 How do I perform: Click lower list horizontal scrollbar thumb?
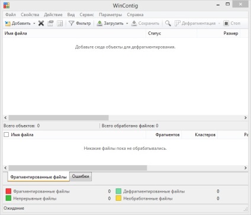pos(78,168)
